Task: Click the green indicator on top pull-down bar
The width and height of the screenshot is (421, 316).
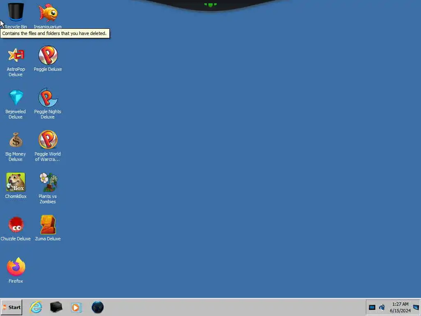Action: [x=210, y=5]
